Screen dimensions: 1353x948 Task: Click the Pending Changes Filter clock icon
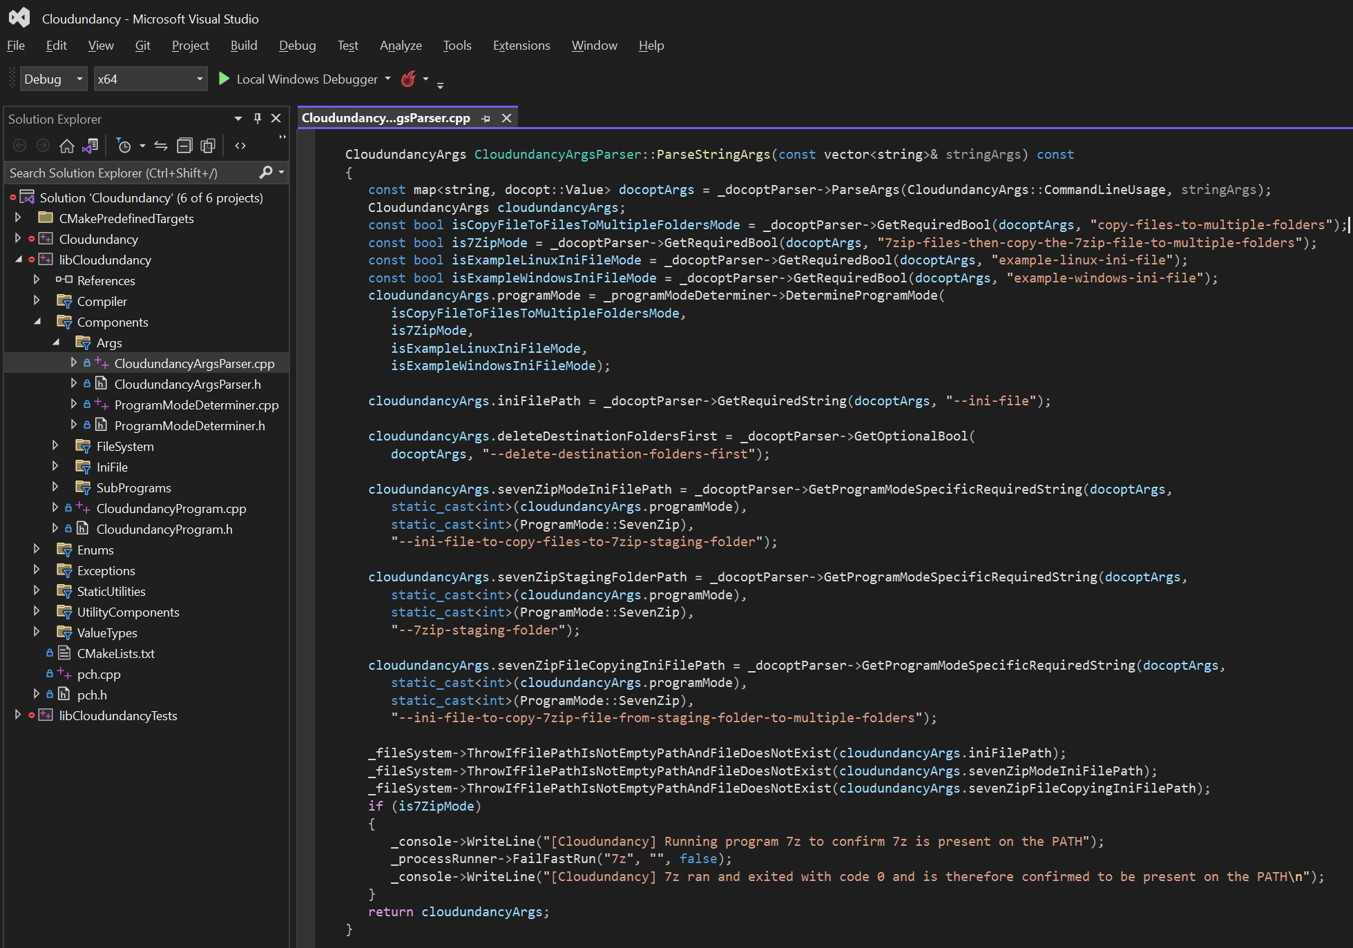[124, 146]
